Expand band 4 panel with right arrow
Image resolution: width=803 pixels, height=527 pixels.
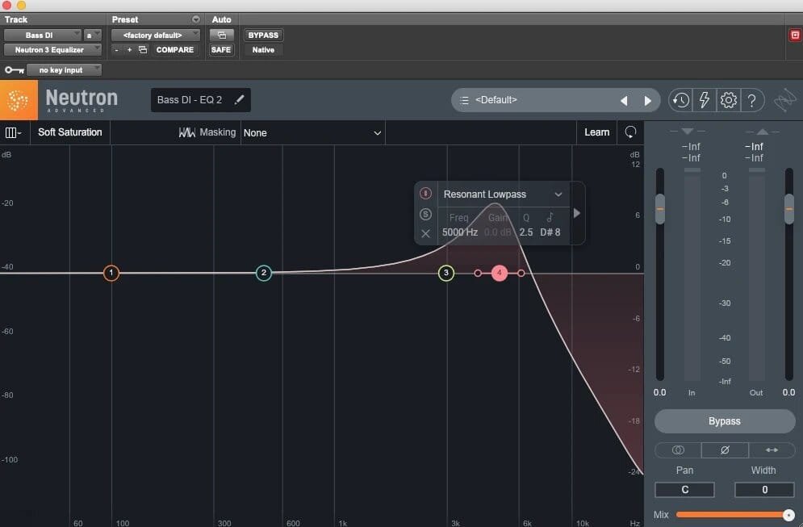coord(577,213)
